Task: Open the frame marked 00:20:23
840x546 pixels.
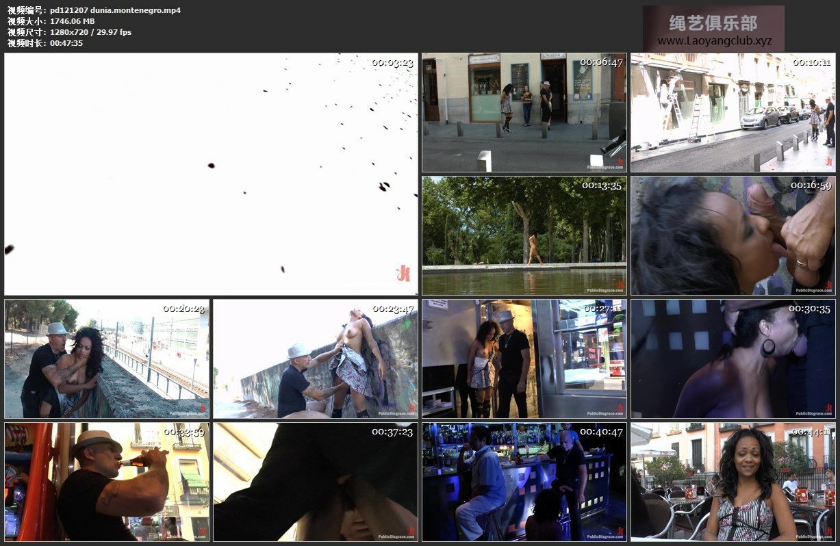Action: [107, 359]
